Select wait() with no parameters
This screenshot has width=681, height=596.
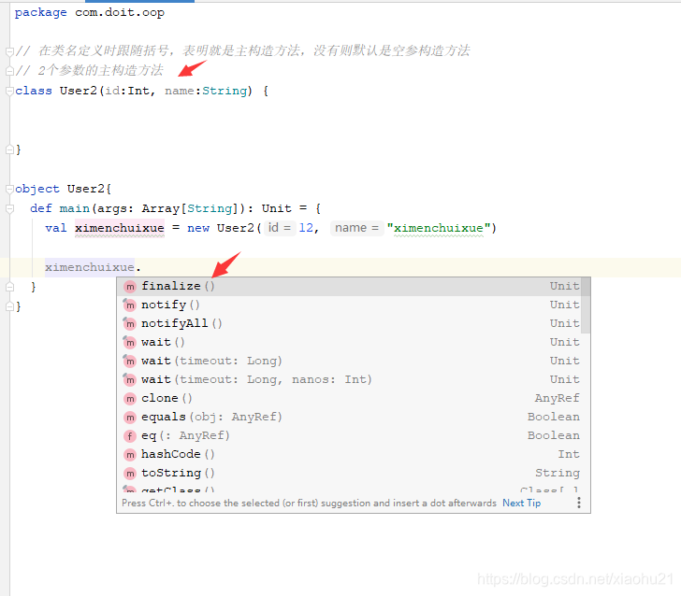click(350, 342)
